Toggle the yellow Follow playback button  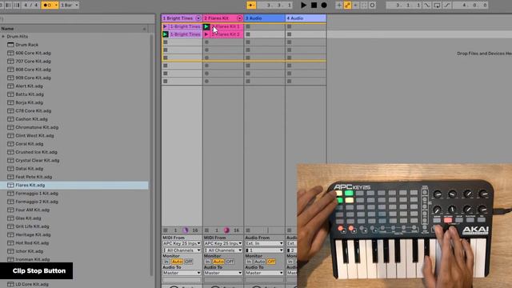pyautogui.click(x=251, y=6)
